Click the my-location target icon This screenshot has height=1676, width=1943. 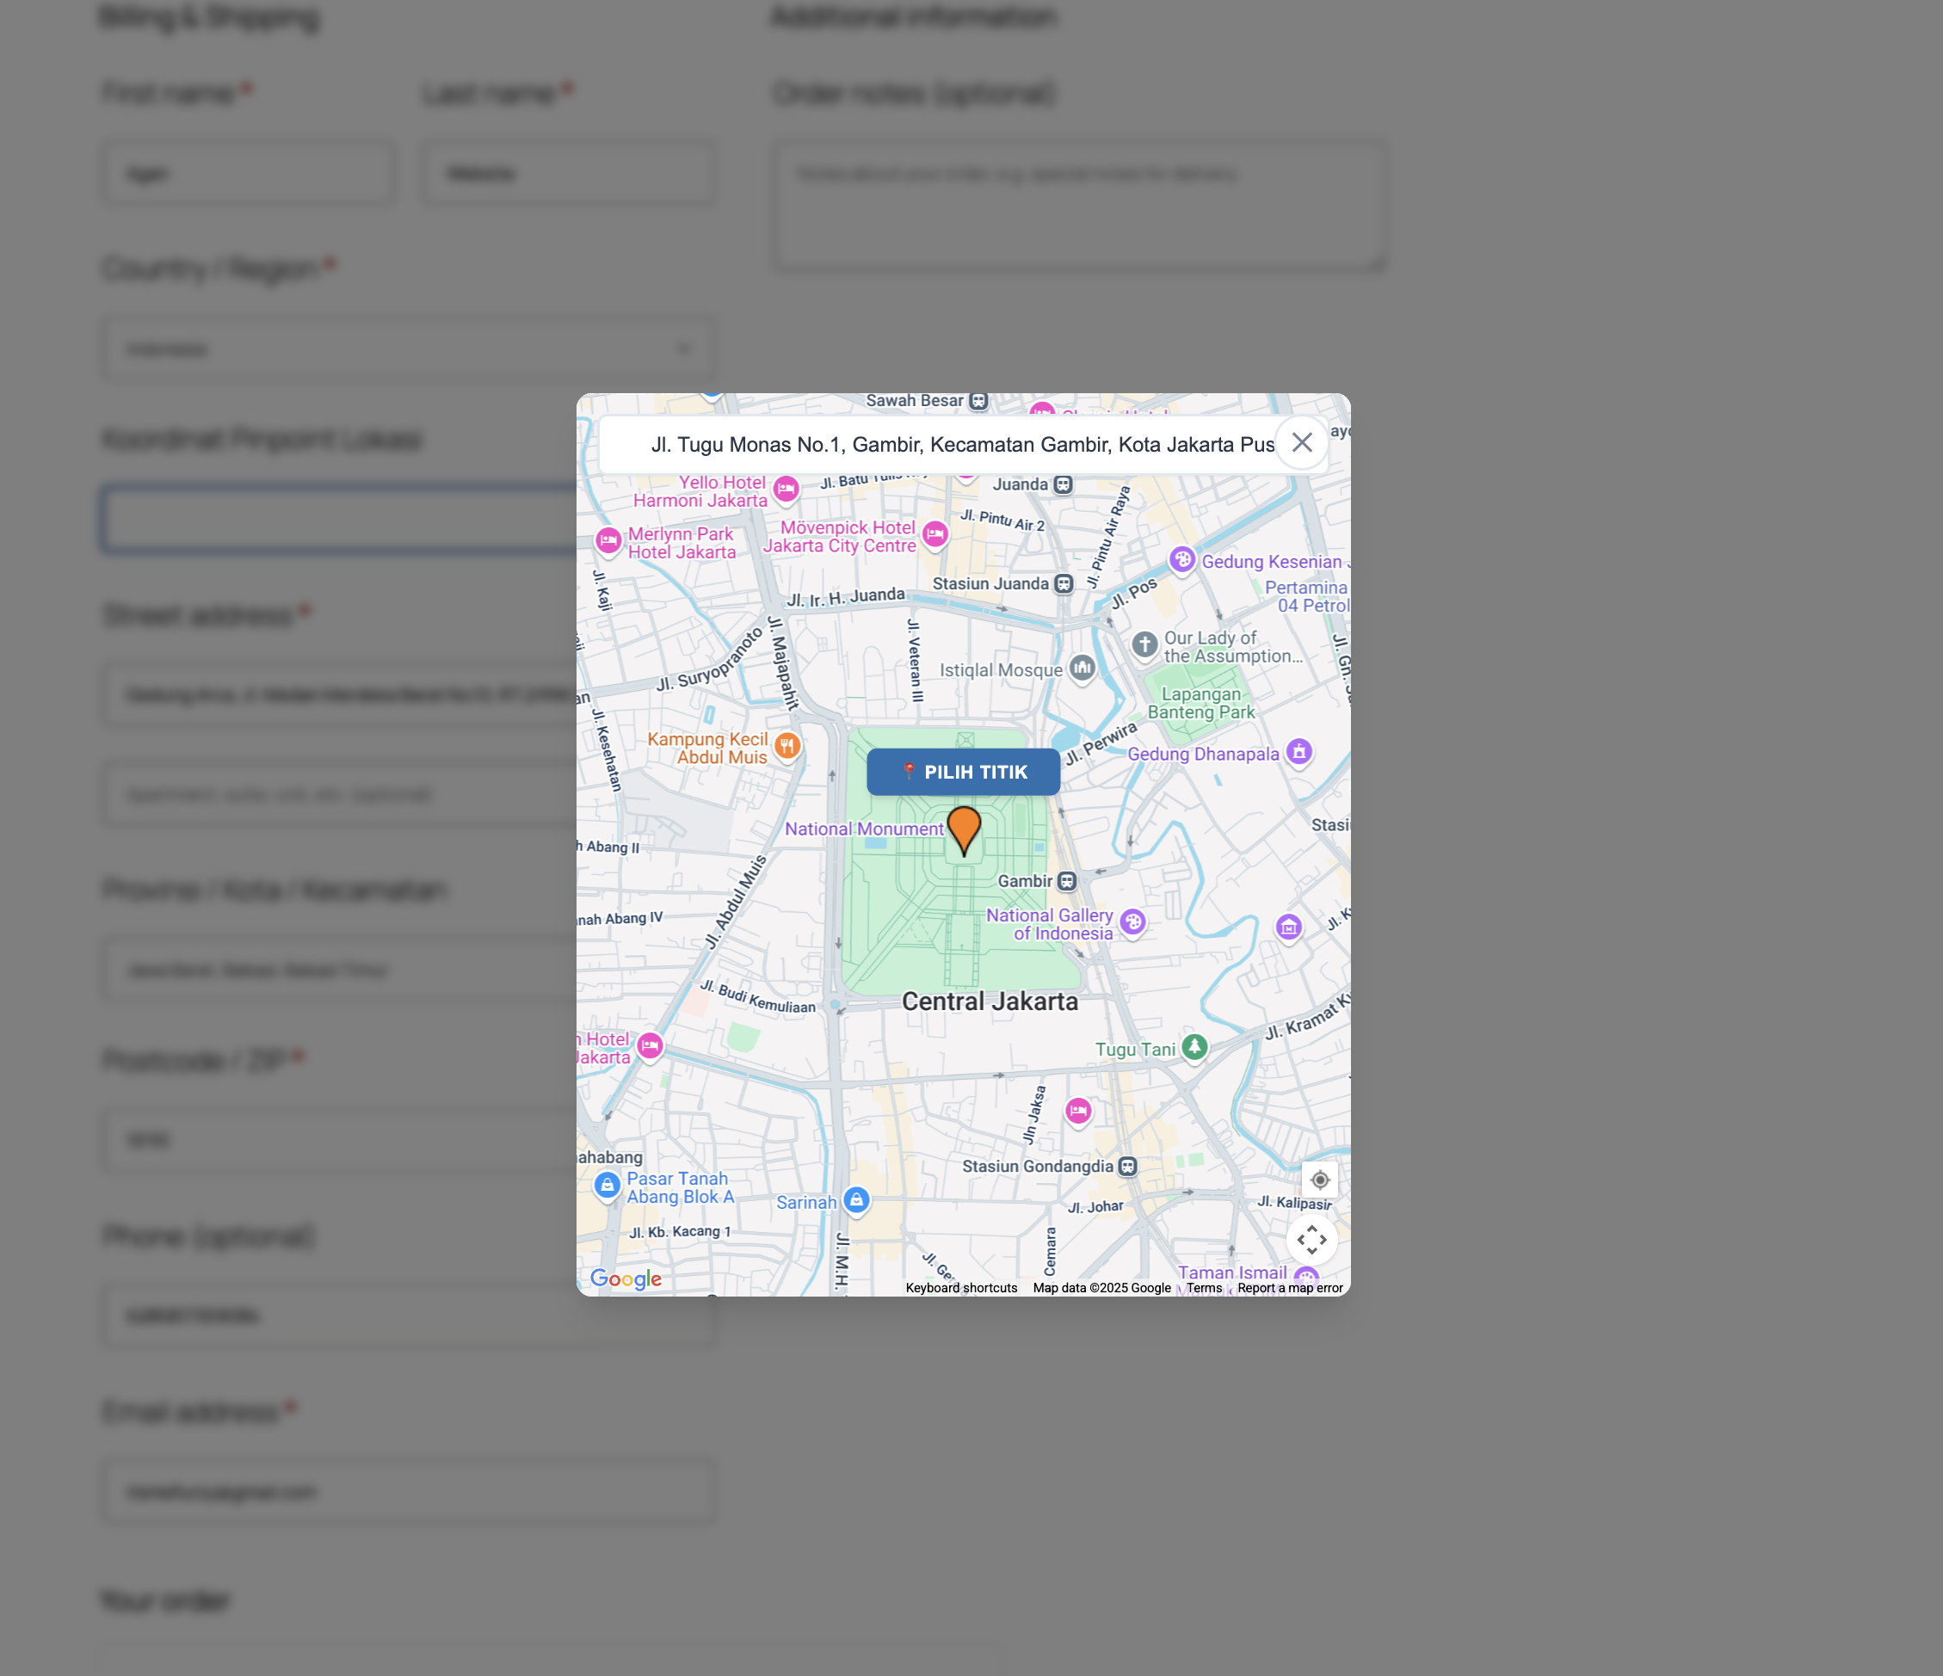click(1319, 1180)
